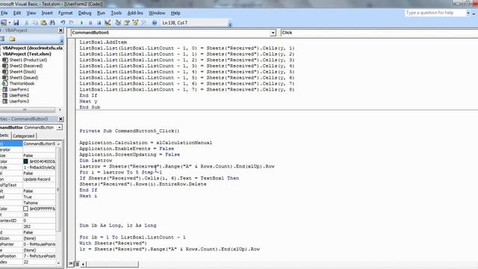Select Sheet4 (Stock) in project tree
The image size is (478, 269).
(x=22, y=72)
